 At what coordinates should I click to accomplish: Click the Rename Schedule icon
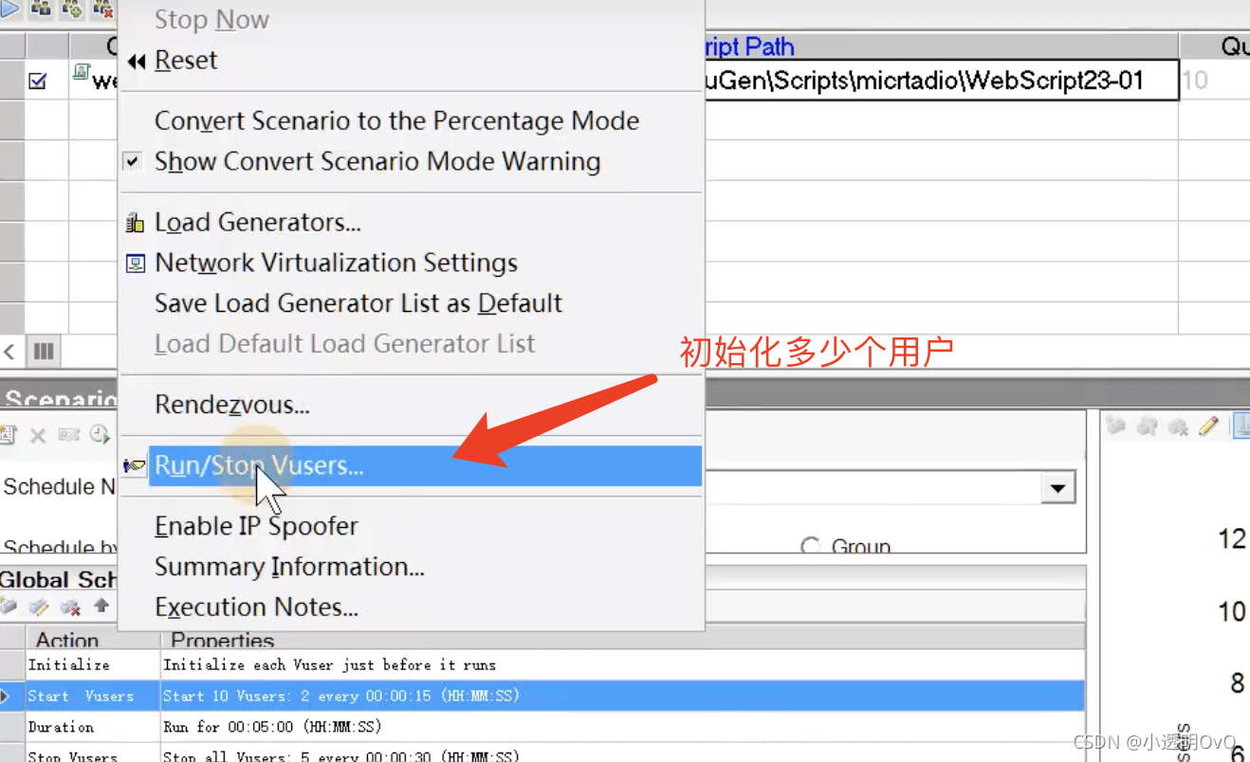(x=68, y=435)
